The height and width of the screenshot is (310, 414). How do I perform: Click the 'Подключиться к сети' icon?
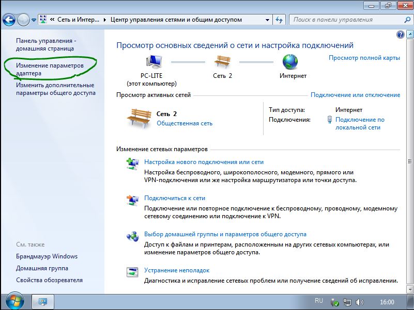tap(132, 200)
